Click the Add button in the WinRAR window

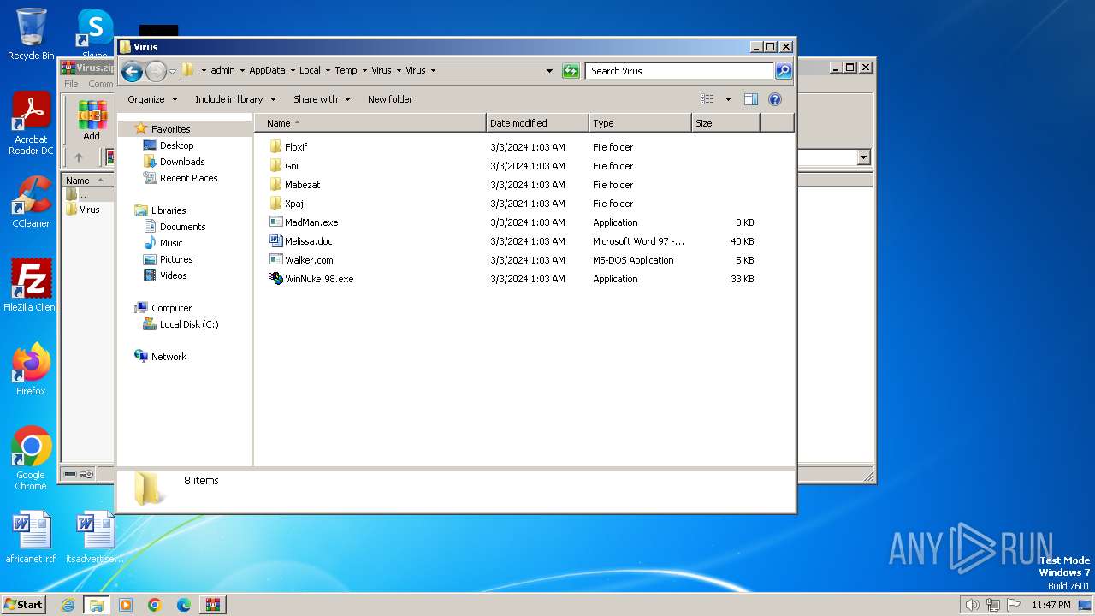click(92, 121)
